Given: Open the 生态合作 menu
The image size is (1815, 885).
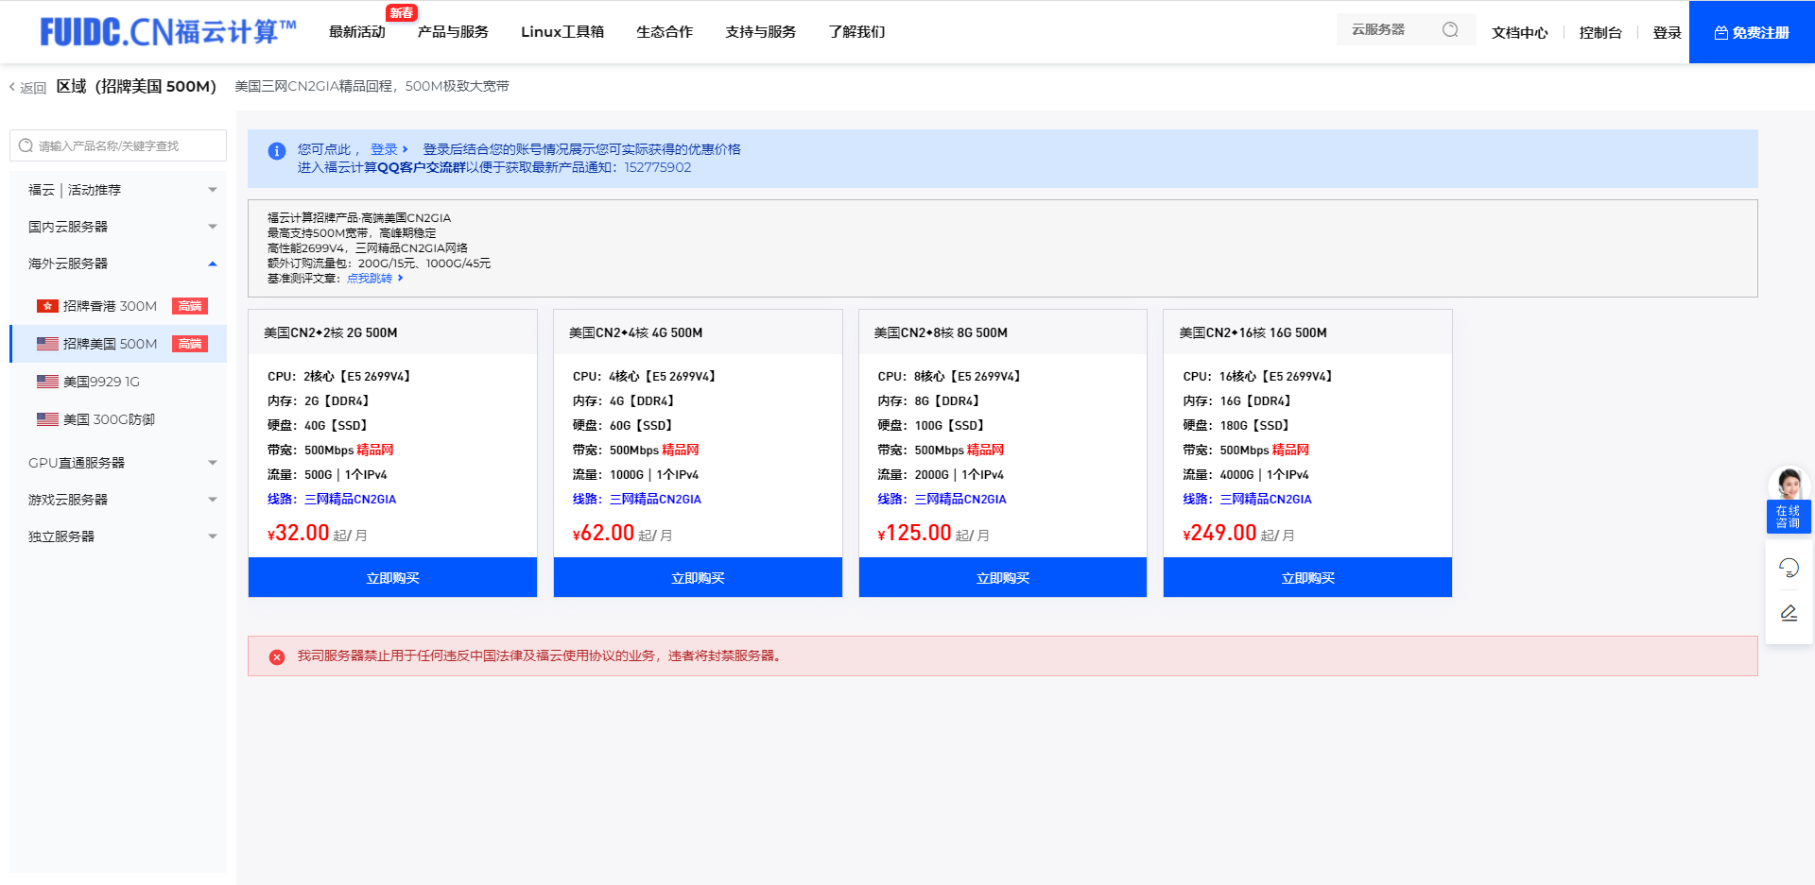Looking at the screenshot, I should click(x=665, y=32).
